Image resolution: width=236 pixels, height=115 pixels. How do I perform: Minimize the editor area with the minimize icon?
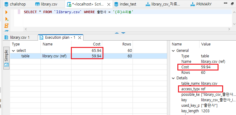coord(225,3)
